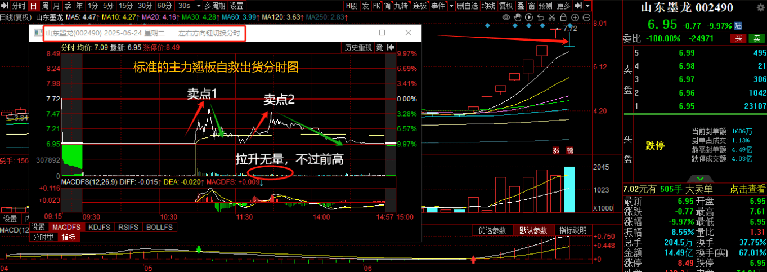Open popup 设置 beside MACDFS tab

click(38, 227)
